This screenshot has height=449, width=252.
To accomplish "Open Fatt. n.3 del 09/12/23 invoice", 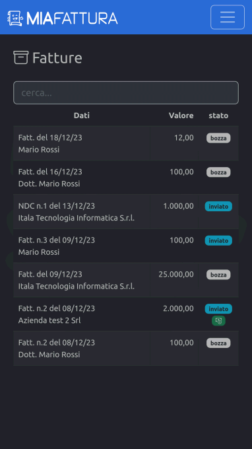I will [x=126, y=246].
